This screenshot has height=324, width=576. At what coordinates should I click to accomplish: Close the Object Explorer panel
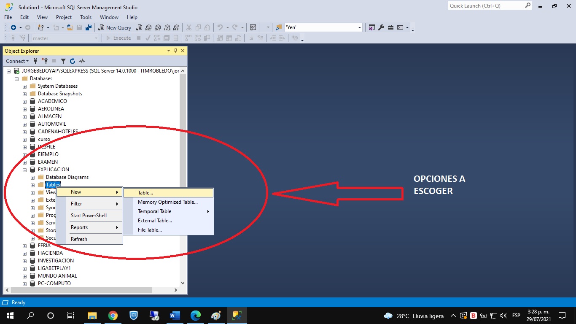point(183,51)
